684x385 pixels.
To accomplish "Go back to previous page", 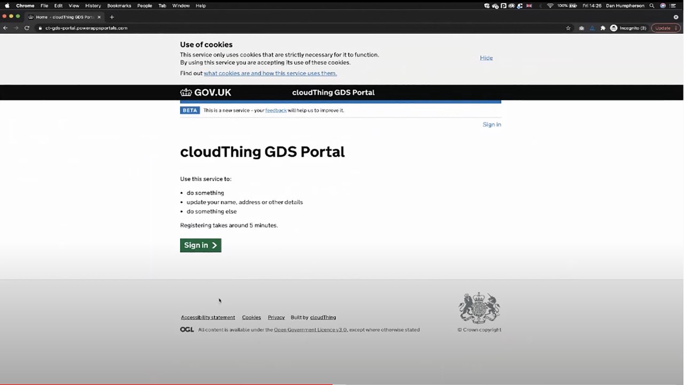I will (x=5, y=28).
